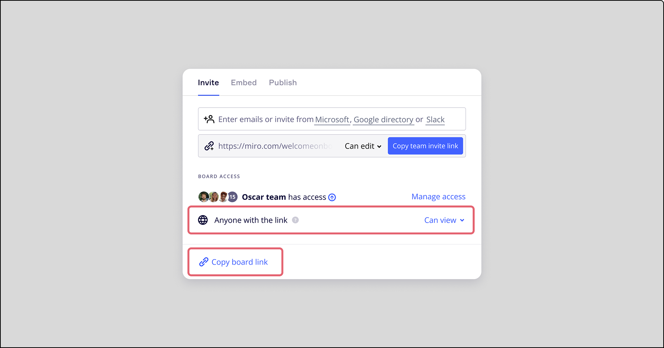Click the Microsoft invite link
The height and width of the screenshot is (348, 664).
point(332,119)
